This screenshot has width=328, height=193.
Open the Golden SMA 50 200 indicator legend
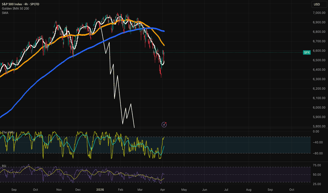click(x=16, y=8)
